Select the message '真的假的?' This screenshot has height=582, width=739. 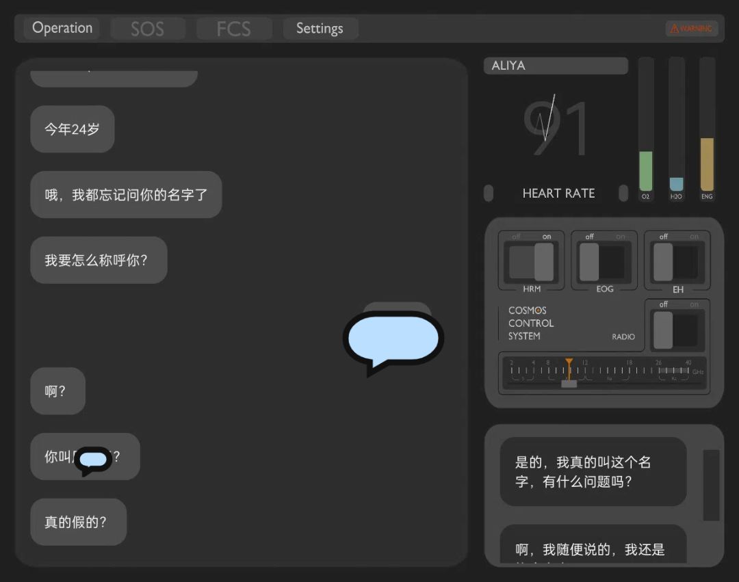point(78,522)
